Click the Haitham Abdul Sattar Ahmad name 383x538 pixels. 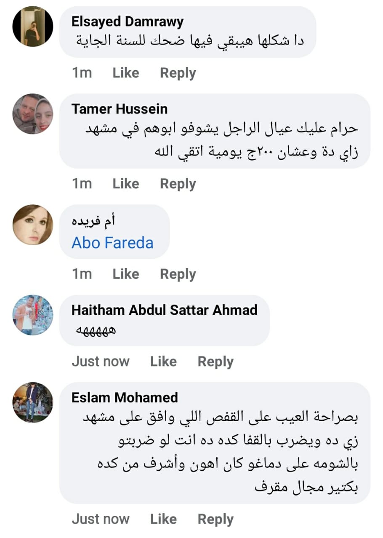coord(164,310)
